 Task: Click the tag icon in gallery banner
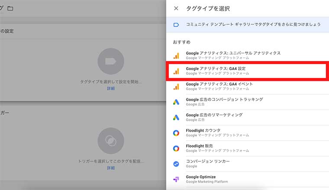click(176, 25)
